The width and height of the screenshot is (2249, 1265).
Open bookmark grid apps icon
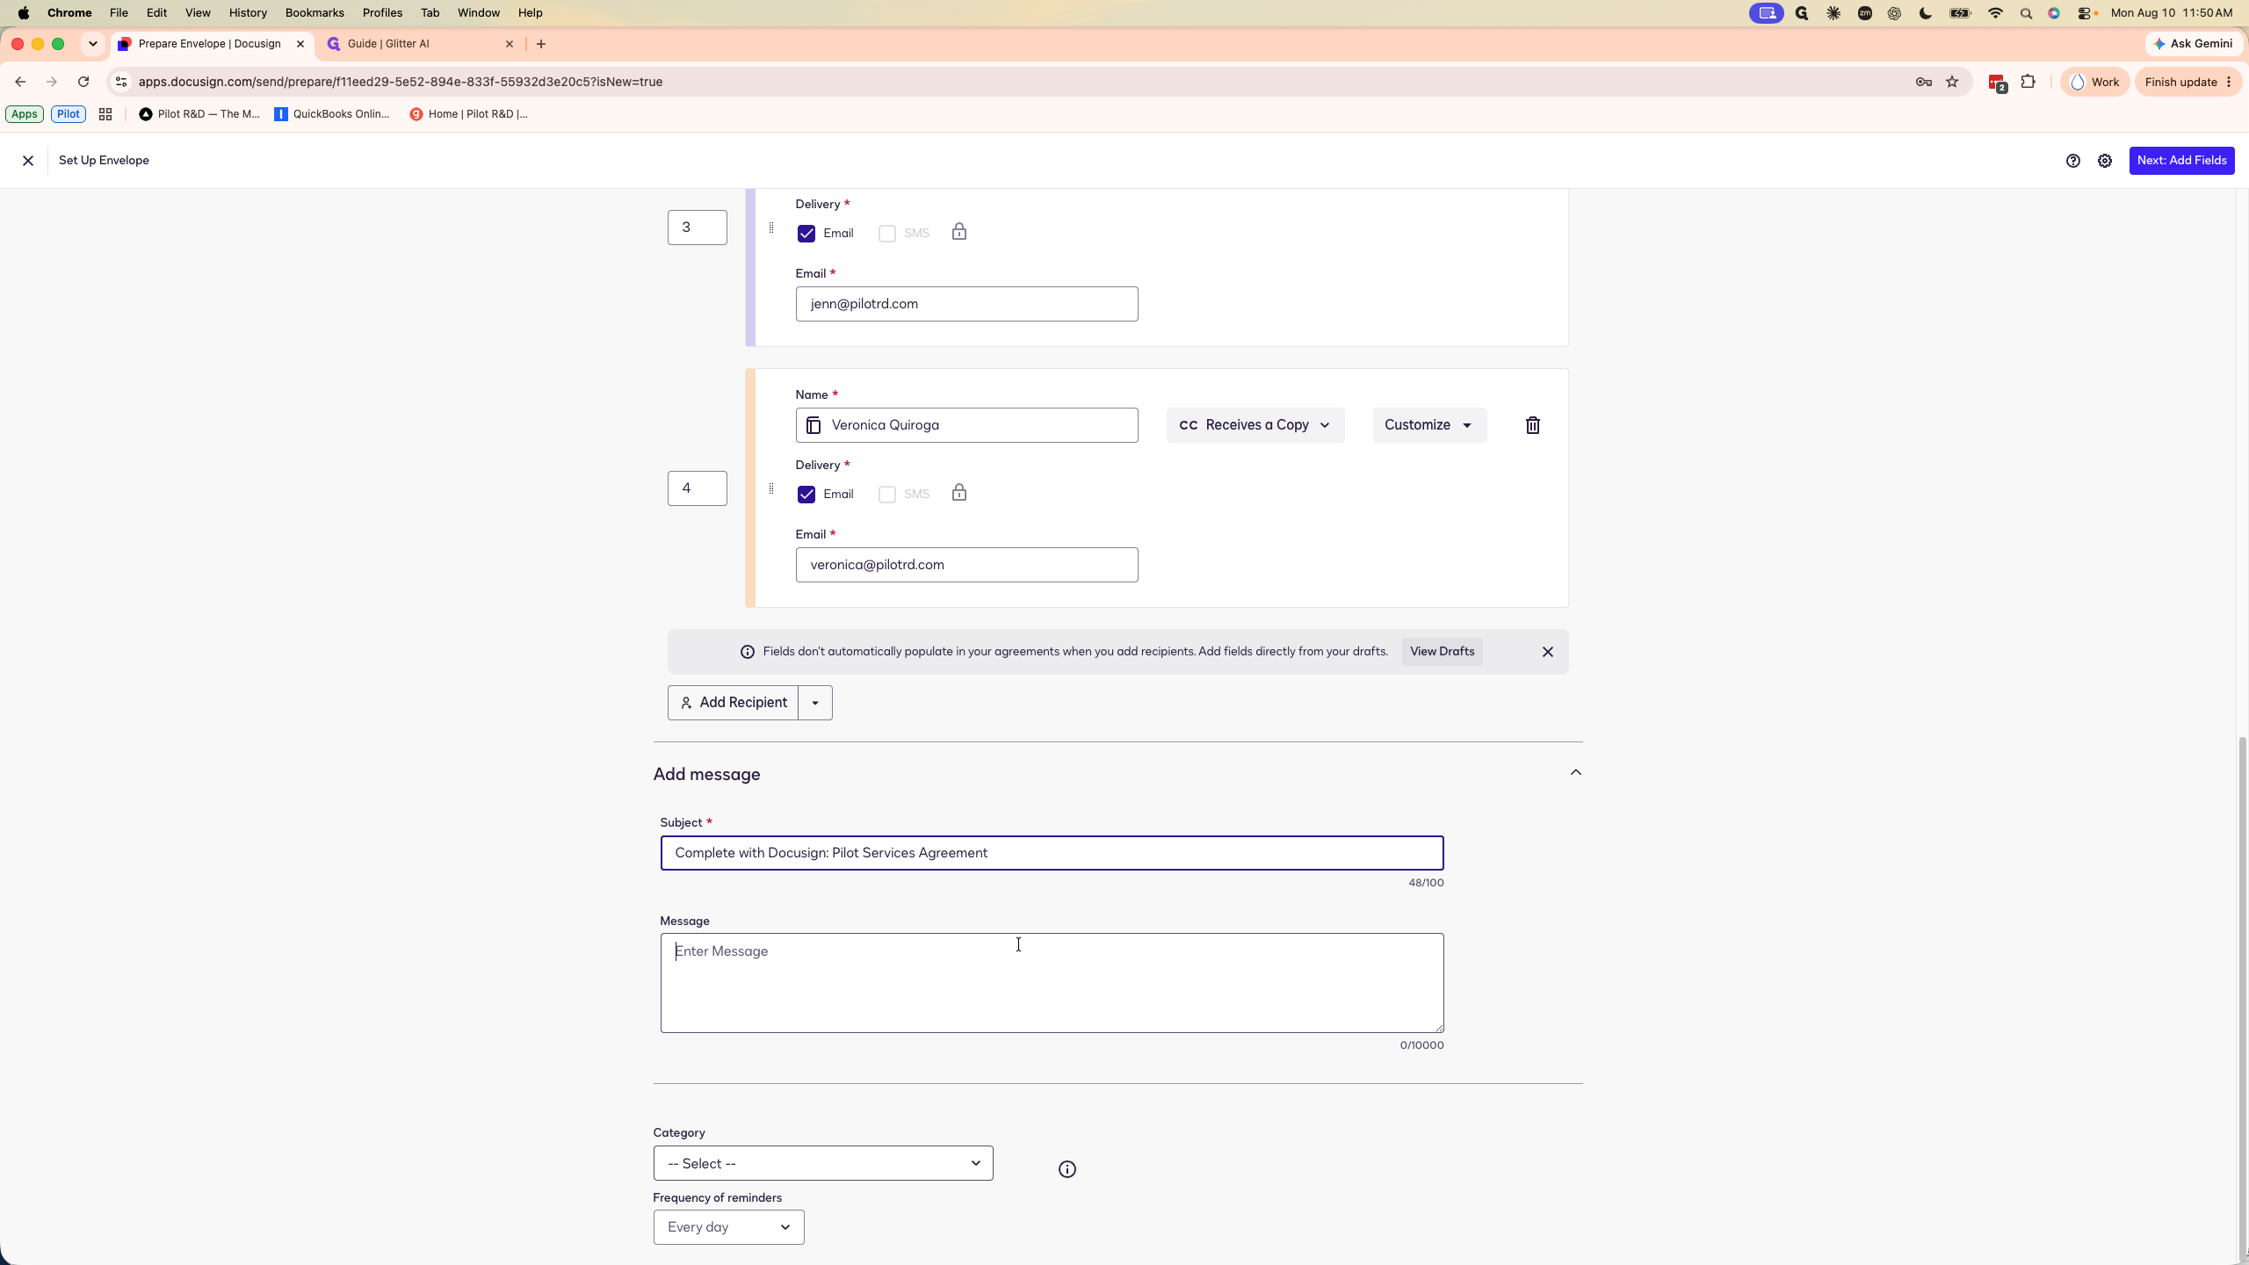105,114
